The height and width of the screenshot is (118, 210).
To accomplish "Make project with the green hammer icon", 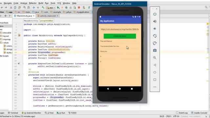I will point(43,8).
